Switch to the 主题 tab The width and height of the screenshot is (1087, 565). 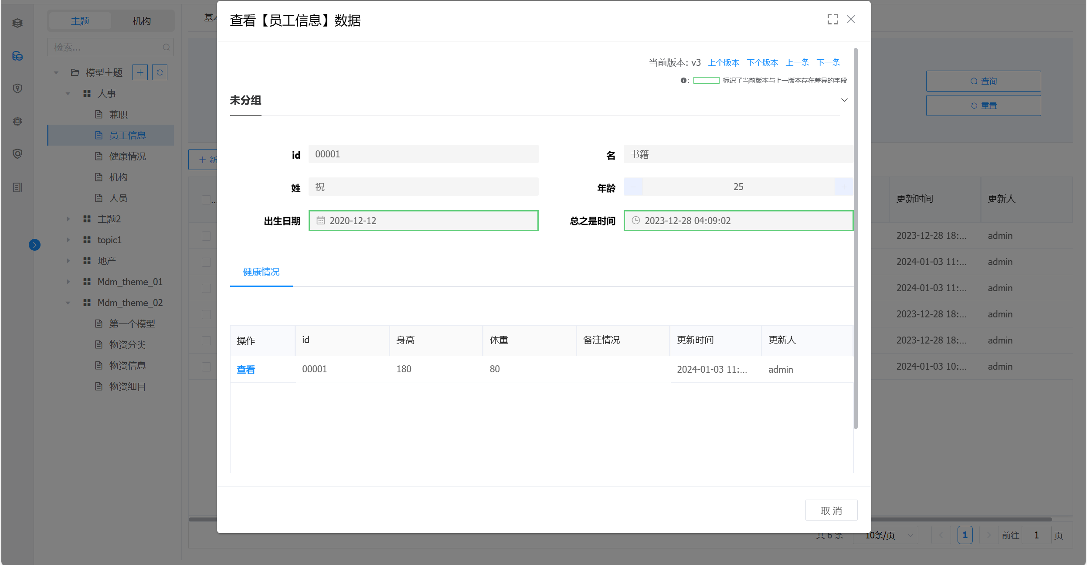80,21
